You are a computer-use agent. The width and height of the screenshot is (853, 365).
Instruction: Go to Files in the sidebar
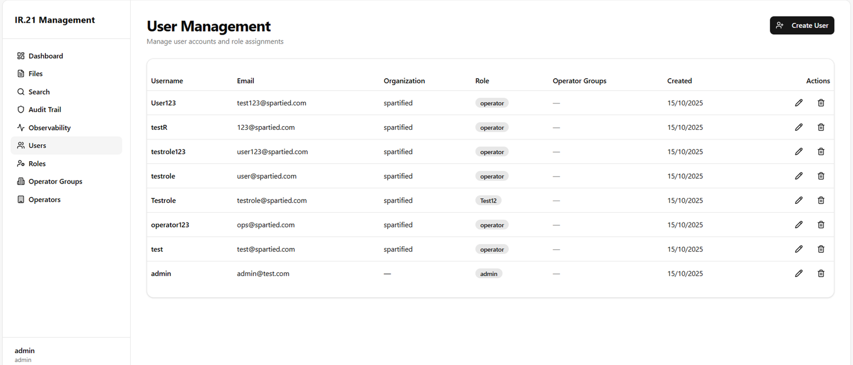(35, 73)
